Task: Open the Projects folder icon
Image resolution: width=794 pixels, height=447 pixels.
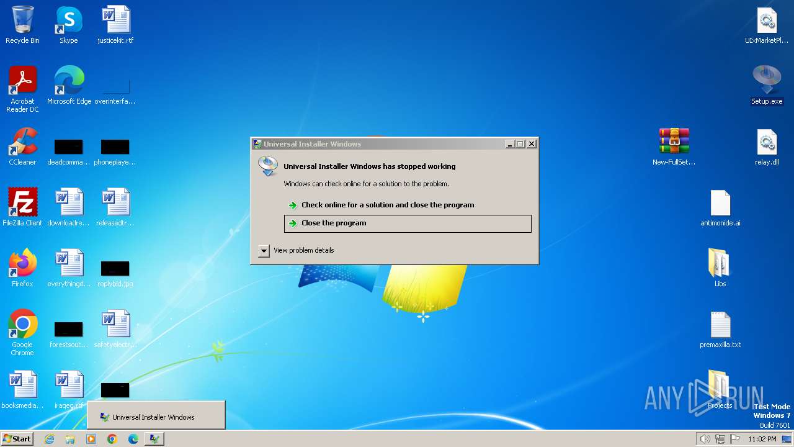Action: (x=720, y=390)
